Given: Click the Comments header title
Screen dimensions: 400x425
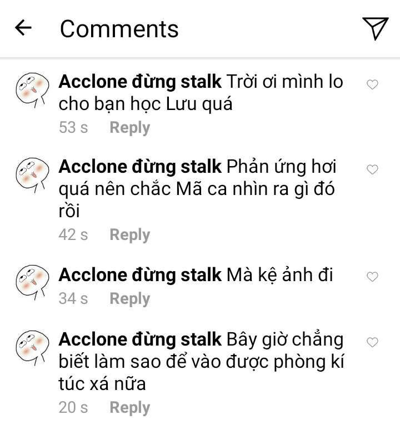Looking at the screenshot, I should (x=119, y=29).
